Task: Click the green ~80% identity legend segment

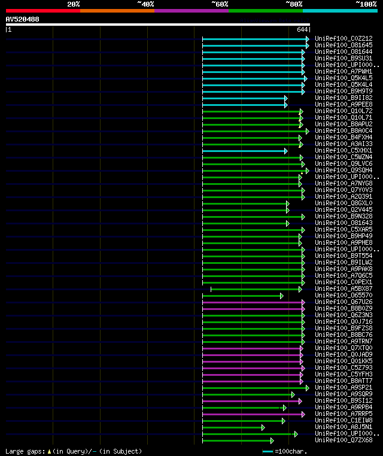Action: click(266, 11)
